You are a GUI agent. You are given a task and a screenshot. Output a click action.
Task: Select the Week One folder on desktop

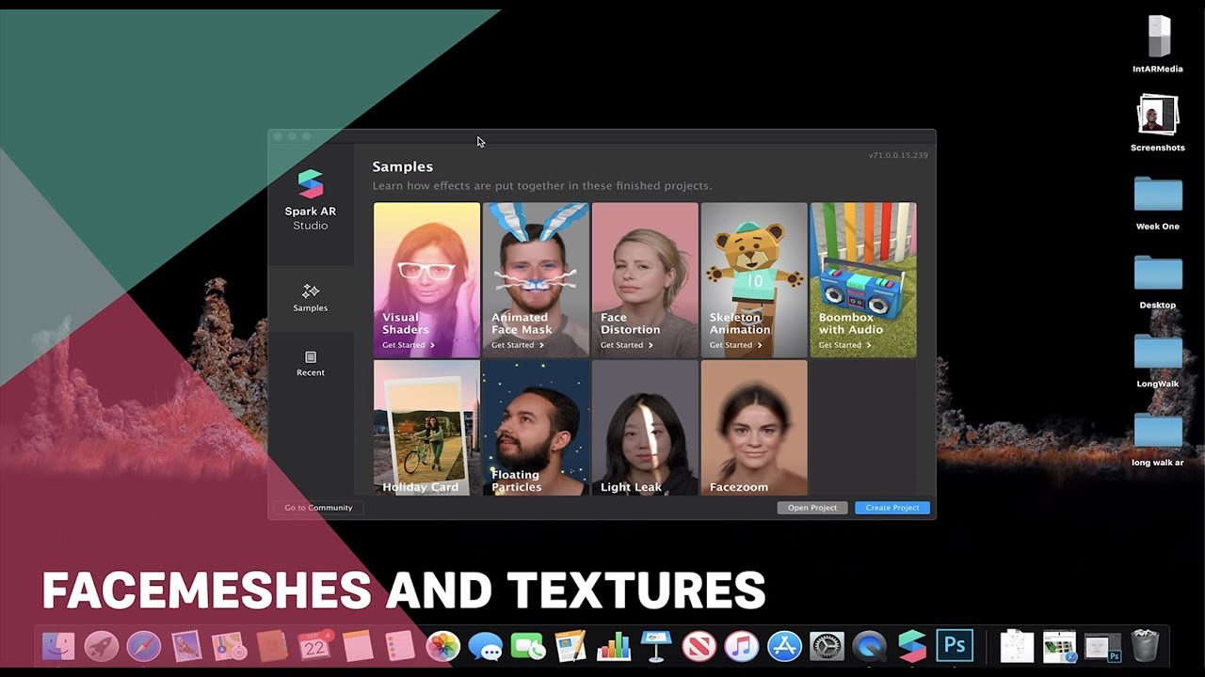pos(1158,201)
